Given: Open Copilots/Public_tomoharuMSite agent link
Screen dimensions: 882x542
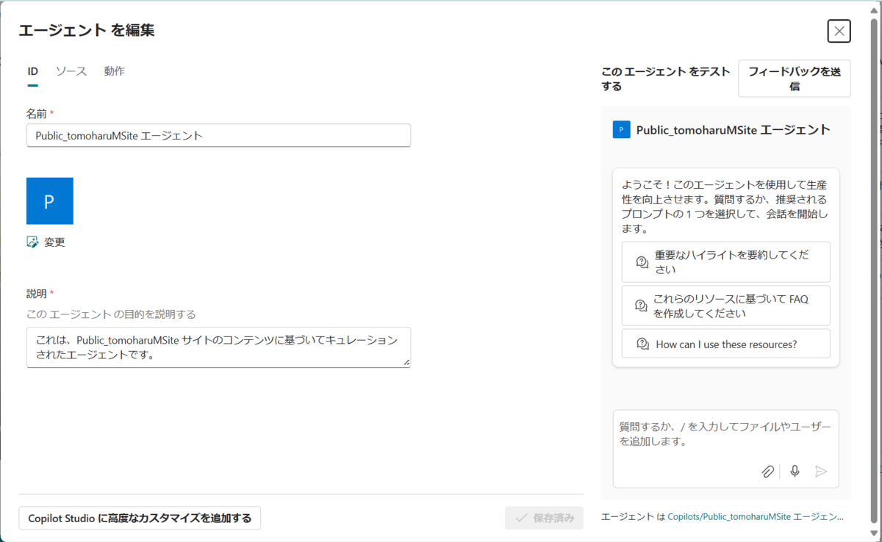Looking at the screenshot, I should 756,516.
